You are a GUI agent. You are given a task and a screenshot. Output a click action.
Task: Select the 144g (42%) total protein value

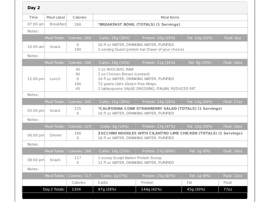click(x=151, y=189)
